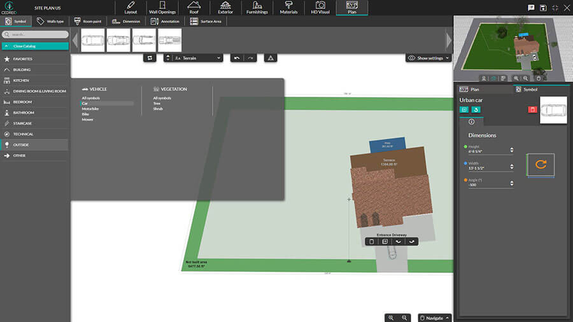Open the Navigate mode dropdown

tap(434, 317)
